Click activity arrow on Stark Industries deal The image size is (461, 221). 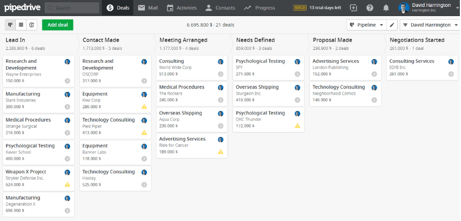coord(67,107)
